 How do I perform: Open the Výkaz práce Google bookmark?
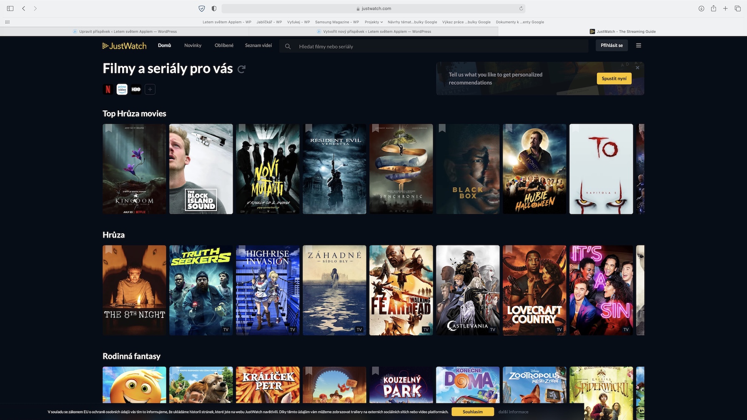(x=466, y=22)
